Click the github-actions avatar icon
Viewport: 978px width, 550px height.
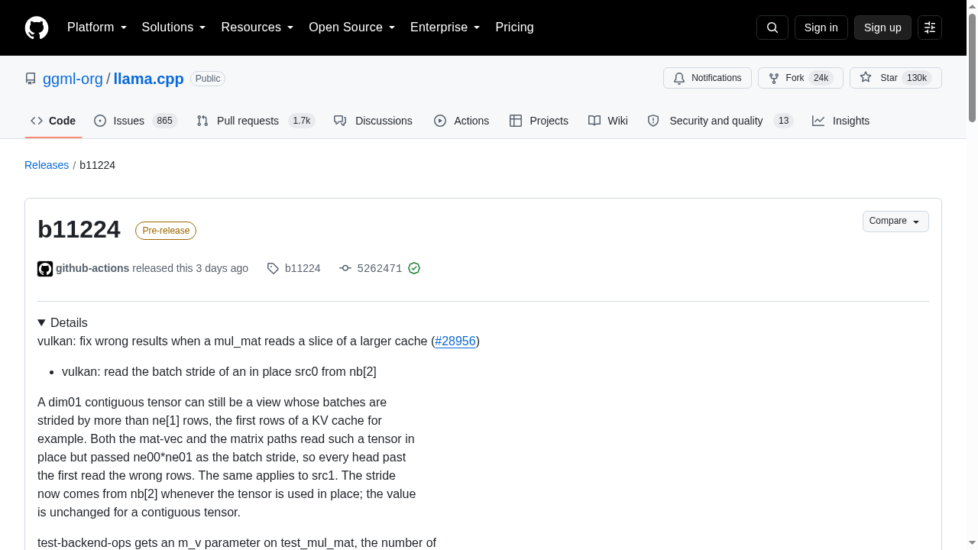45,269
